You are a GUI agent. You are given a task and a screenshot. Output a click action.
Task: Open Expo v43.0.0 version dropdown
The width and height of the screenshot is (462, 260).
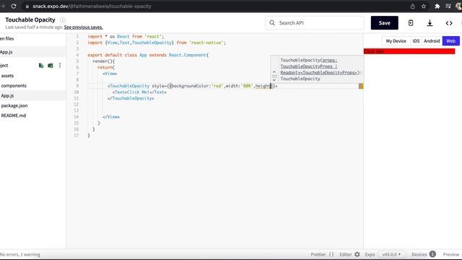point(391,254)
